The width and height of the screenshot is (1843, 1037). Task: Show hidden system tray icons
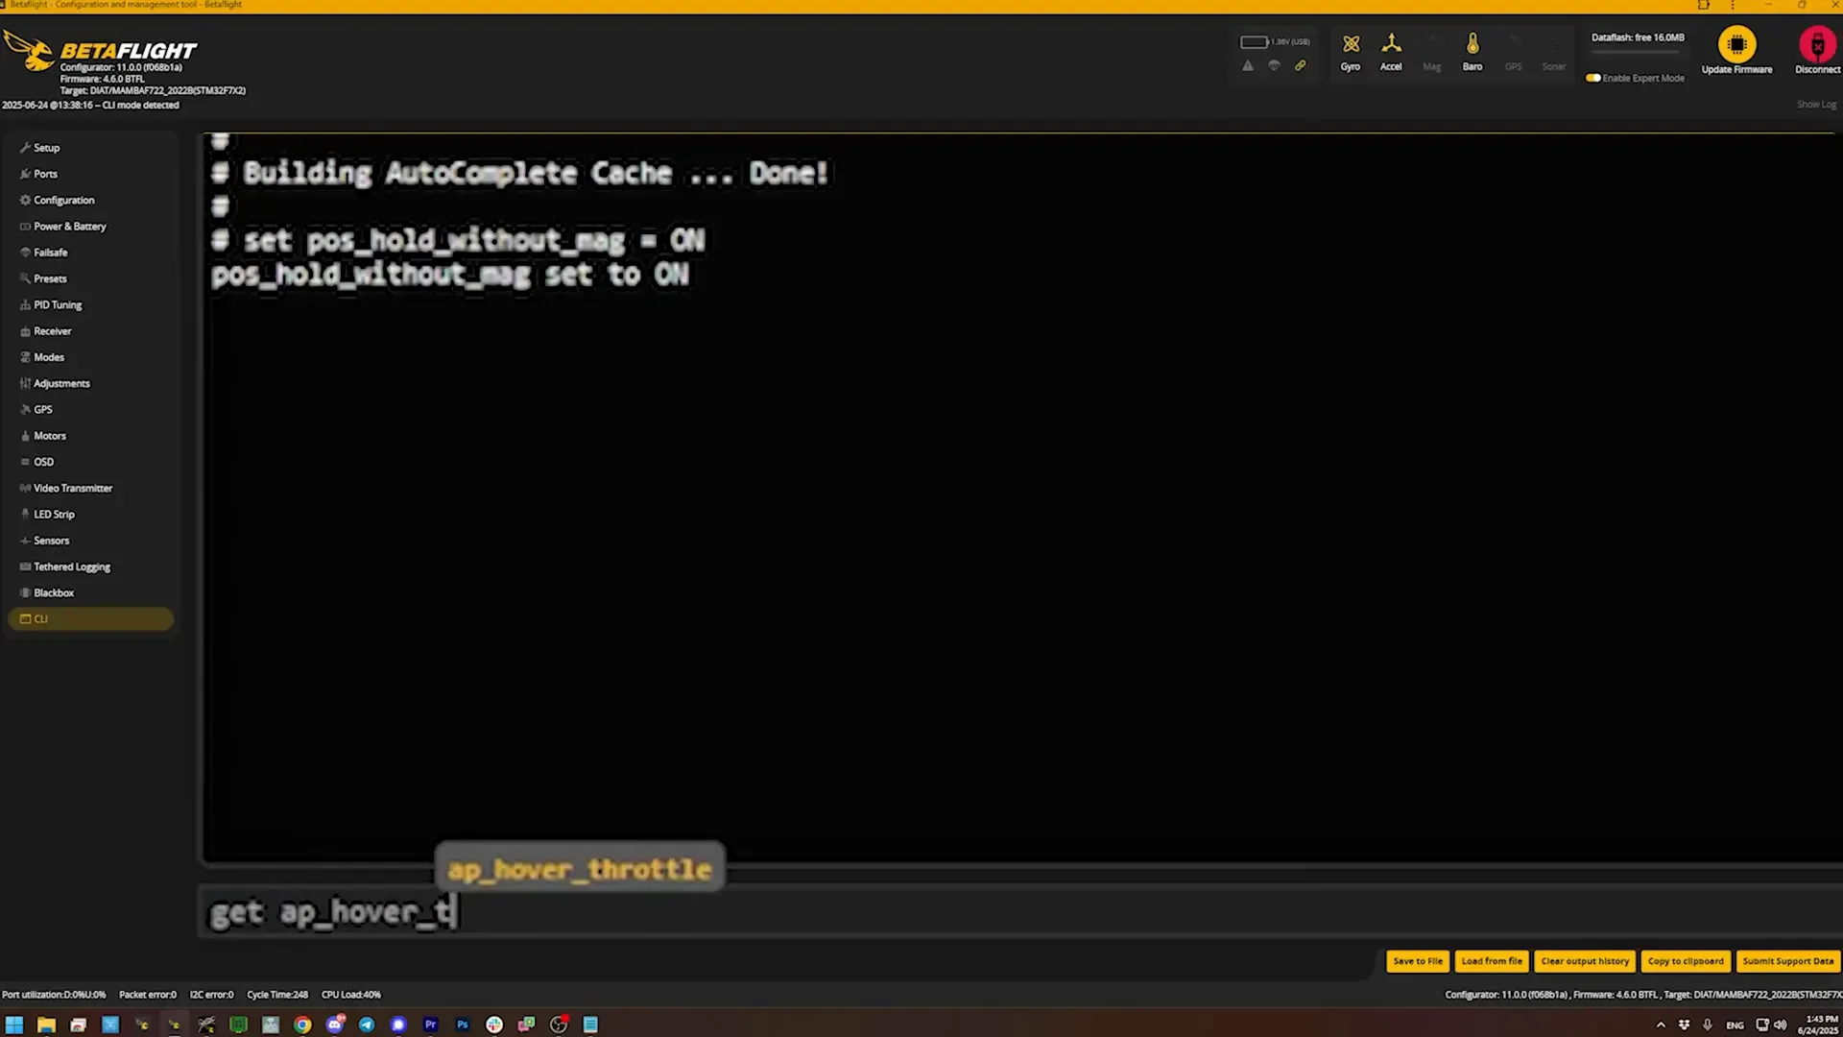[1661, 1025]
